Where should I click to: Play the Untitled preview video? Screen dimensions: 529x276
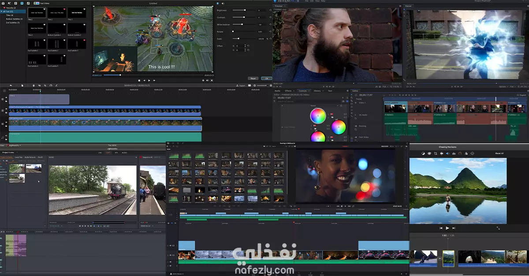pos(149,80)
